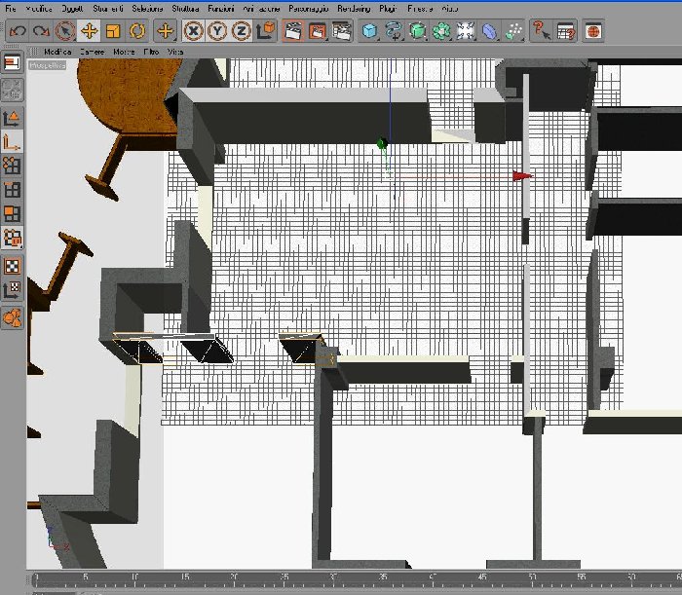This screenshot has height=595, width=682.
Task: Open the Funzioni menu
Action: pyautogui.click(x=221, y=8)
